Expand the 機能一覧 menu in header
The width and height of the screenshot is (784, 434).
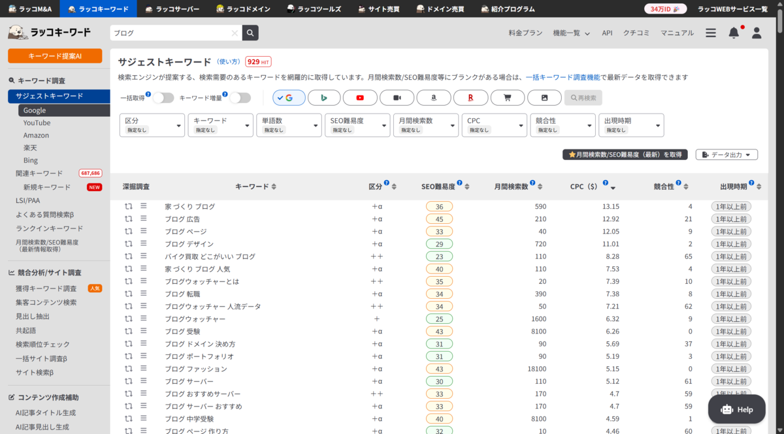coord(571,33)
